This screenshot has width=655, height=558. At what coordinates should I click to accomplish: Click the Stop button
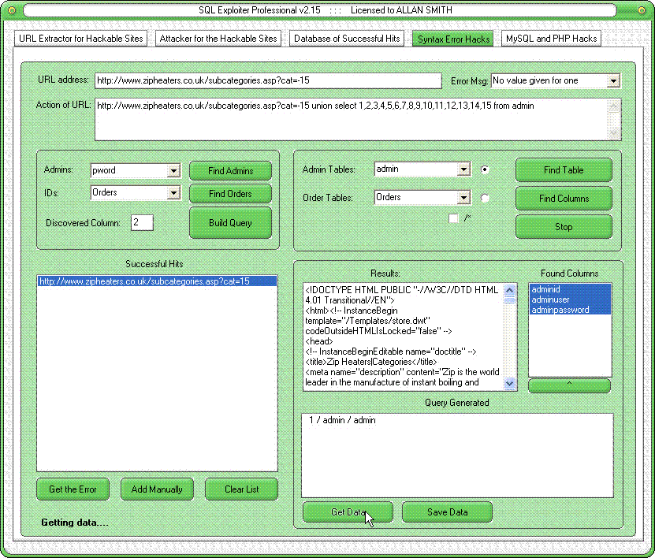tap(564, 227)
